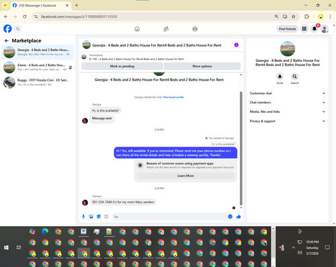The image size is (336, 267).
Task: Click the voice clip microphone icon
Action: (x=83, y=217)
